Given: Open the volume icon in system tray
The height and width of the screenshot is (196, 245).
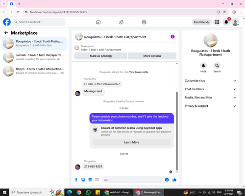Looking at the screenshot, I should tap(214, 193).
